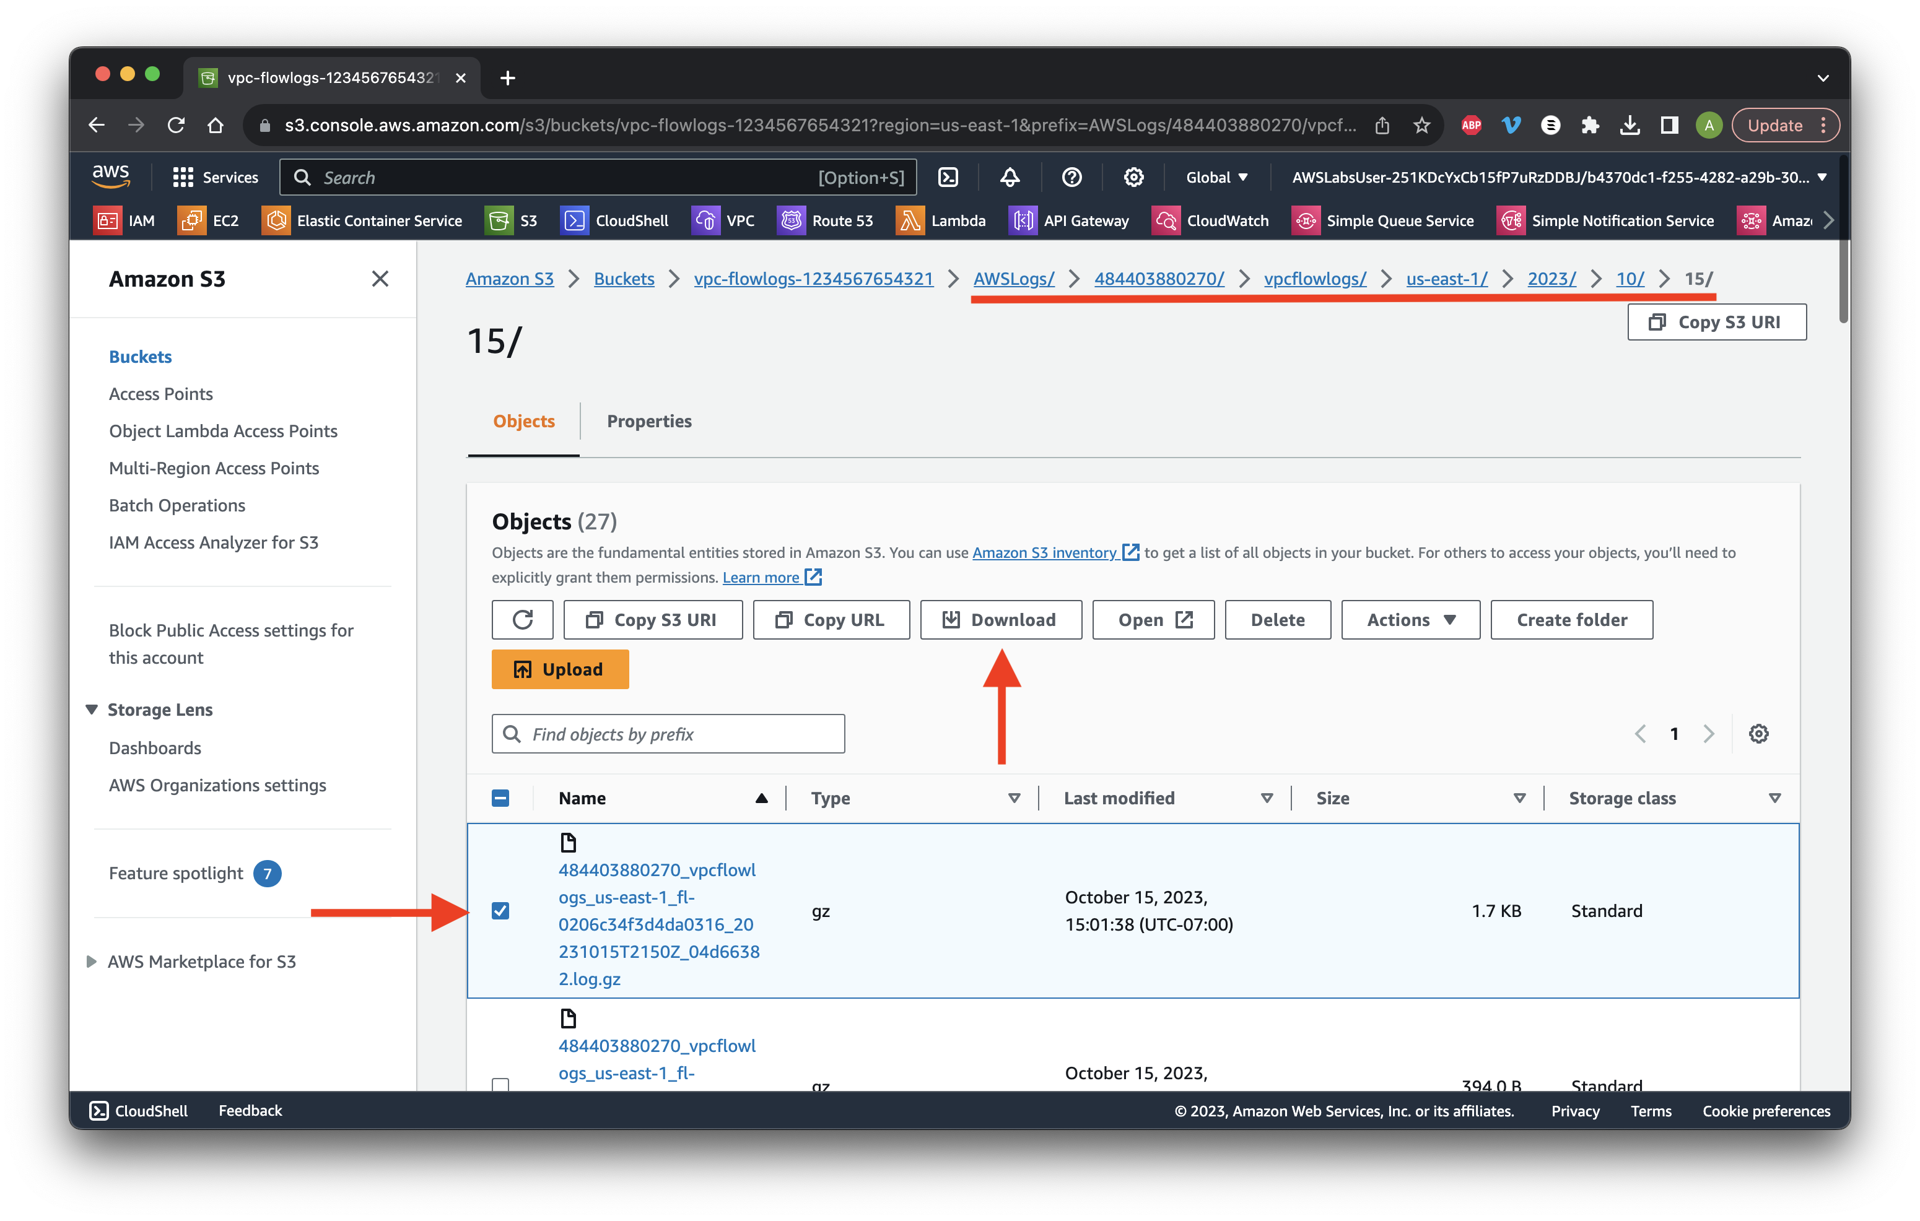This screenshot has width=1920, height=1221.
Task: Uncheck the selected 1.7 KB log file
Action: 500,910
